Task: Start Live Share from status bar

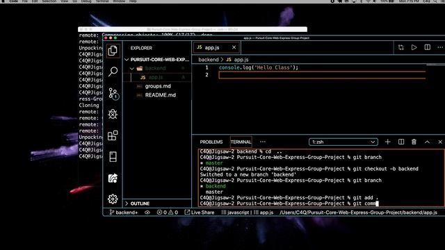Action: 200,212
